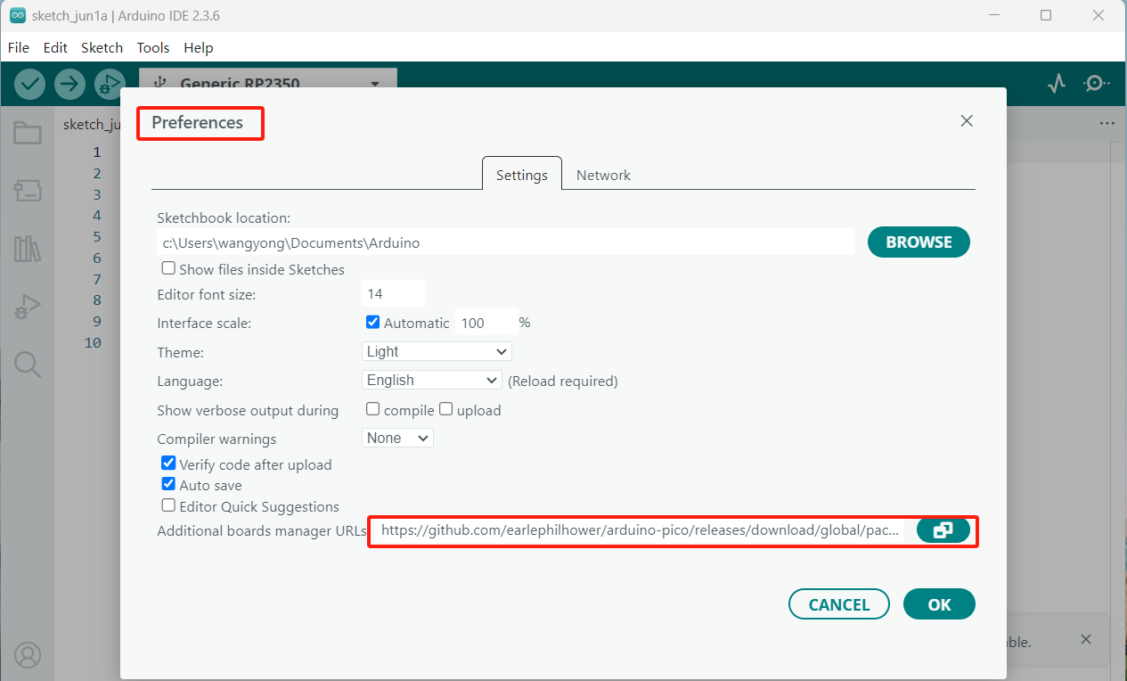Click the Additional boards manager URLs label
Image resolution: width=1127 pixels, height=681 pixels.
pyautogui.click(x=262, y=531)
